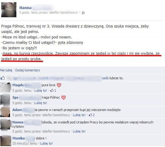Click 'osób' link in likes summary
The width and height of the screenshot is (165, 147).
click(105, 78)
